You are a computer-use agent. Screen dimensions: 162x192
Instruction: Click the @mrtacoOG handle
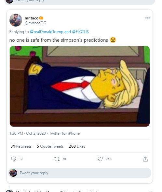point(35,23)
